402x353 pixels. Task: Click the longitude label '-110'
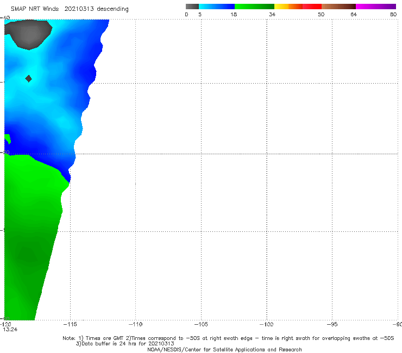(x=135, y=324)
